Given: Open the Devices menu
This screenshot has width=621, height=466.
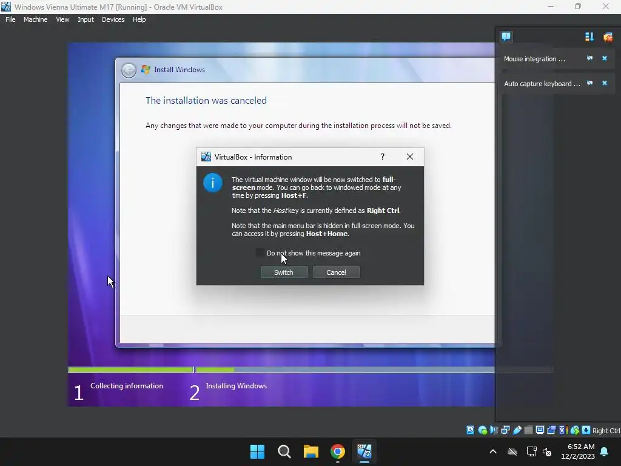Looking at the screenshot, I should coord(113,19).
